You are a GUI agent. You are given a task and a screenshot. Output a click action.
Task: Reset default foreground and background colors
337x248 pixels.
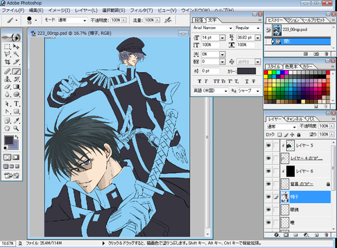click(5, 148)
